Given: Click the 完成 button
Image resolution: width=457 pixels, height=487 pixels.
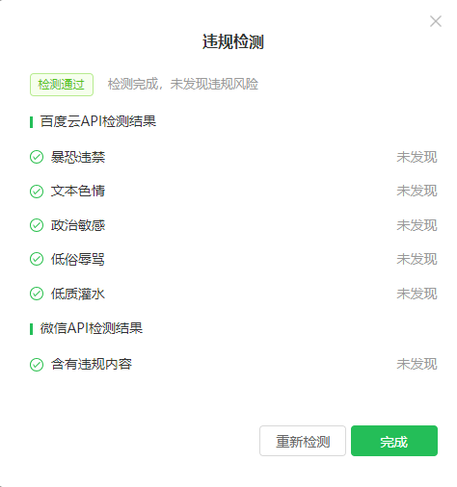Looking at the screenshot, I should click(x=394, y=441).
